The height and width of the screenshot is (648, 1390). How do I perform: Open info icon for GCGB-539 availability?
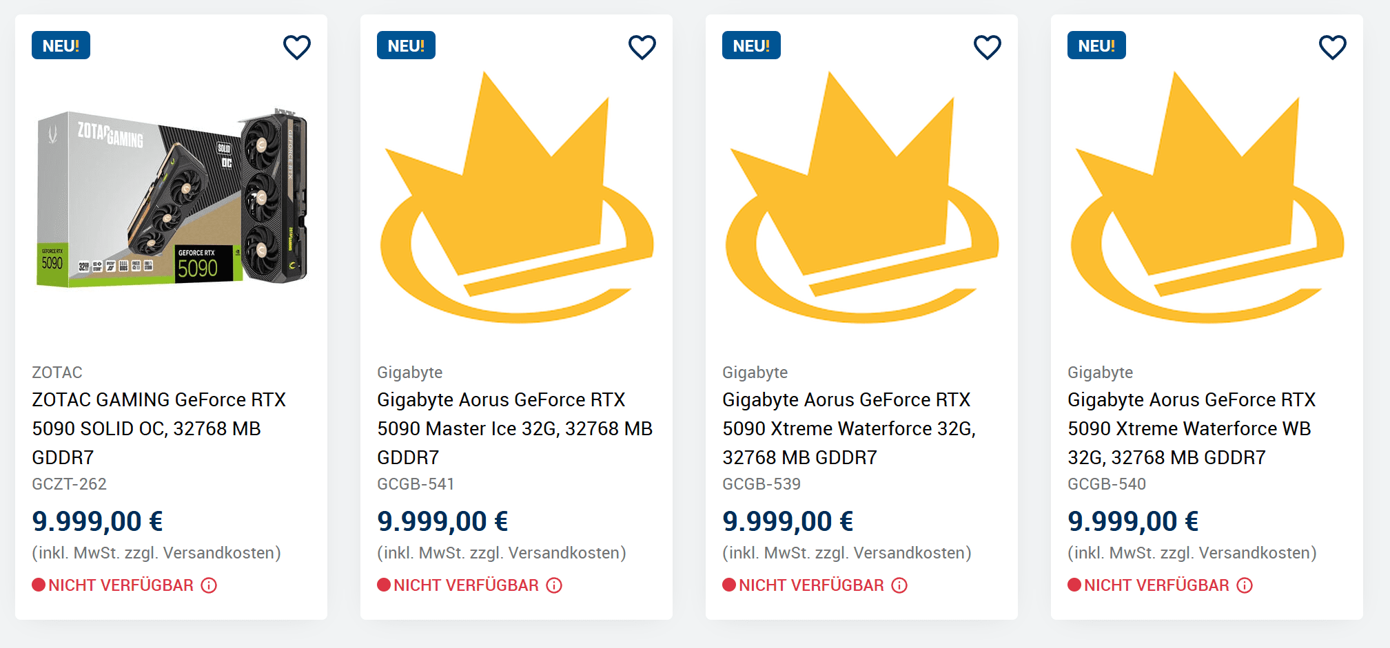[x=899, y=585]
